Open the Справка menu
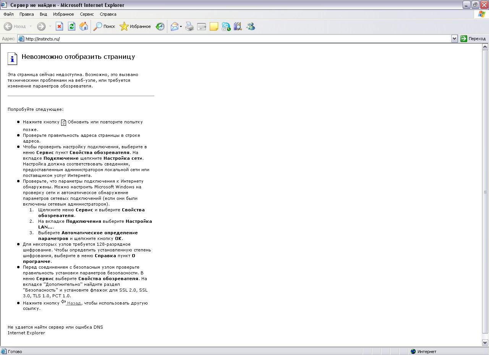Screen dimensions: 489x355 [x=108, y=14]
